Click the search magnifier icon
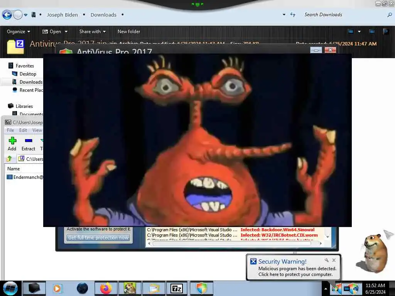Screen dimensions: 395x296 390,15
